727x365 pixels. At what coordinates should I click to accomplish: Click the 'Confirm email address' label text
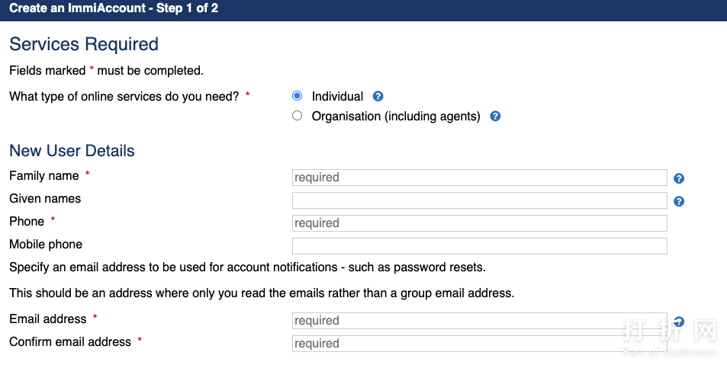pos(70,342)
